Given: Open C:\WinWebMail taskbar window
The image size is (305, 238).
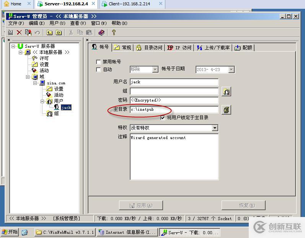Looking at the screenshot, I should point(65,232).
